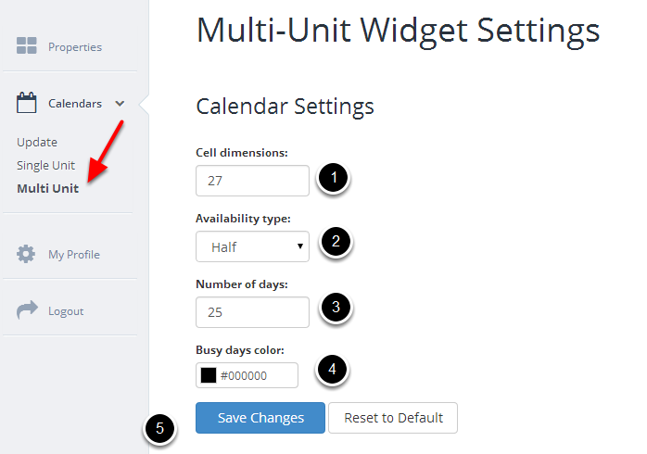Viewport: 647px width, 454px height.
Task: Click the My Profile gear icon
Action: pyautogui.click(x=27, y=254)
